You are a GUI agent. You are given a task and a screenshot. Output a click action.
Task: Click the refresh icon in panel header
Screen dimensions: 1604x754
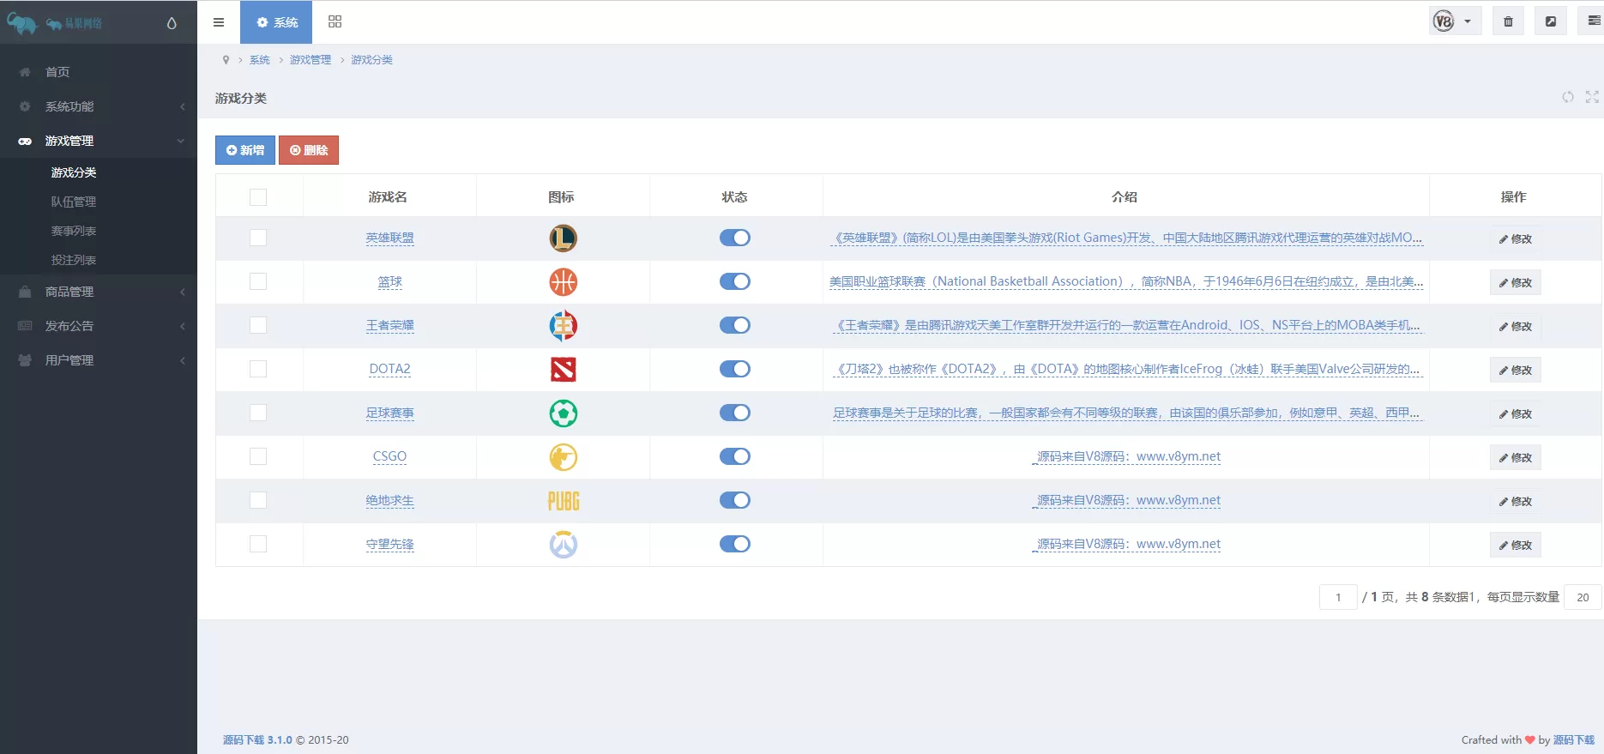1568,97
